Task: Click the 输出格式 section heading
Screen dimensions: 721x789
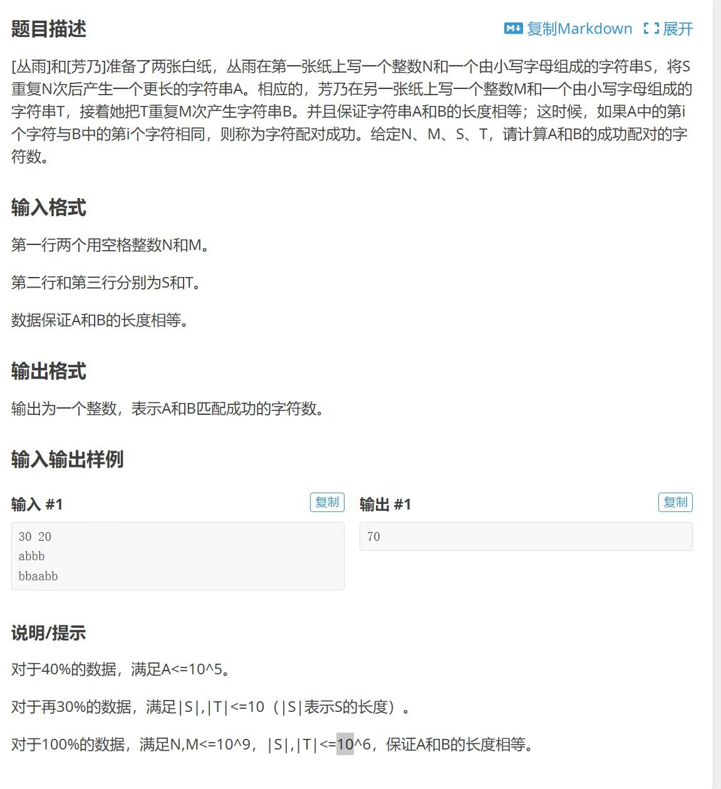Action: [x=49, y=371]
